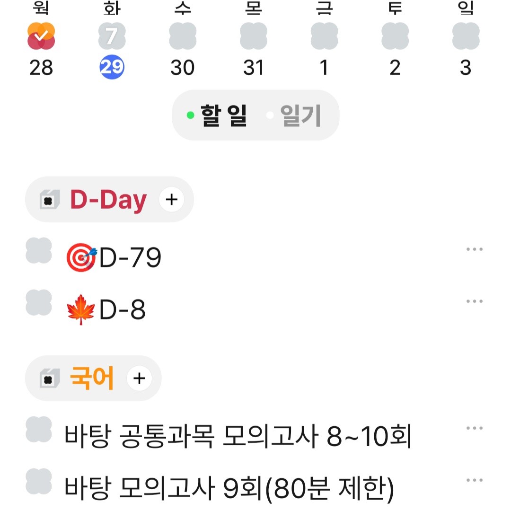Add a new D-Day task with plus

click(x=171, y=200)
